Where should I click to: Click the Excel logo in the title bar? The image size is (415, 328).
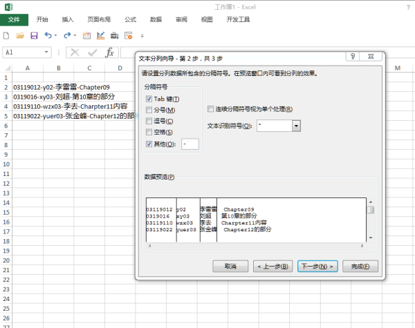coord(7,6)
